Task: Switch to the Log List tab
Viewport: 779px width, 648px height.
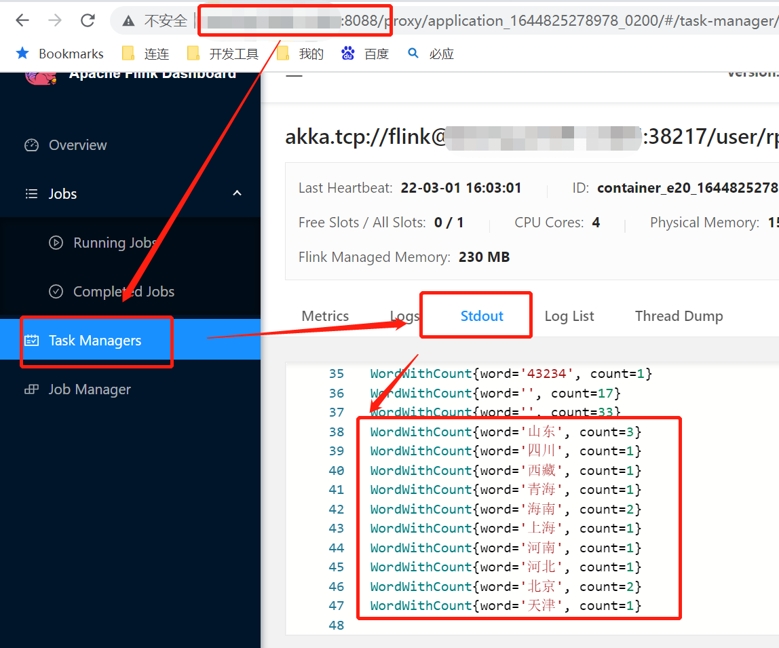Action: (x=569, y=317)
